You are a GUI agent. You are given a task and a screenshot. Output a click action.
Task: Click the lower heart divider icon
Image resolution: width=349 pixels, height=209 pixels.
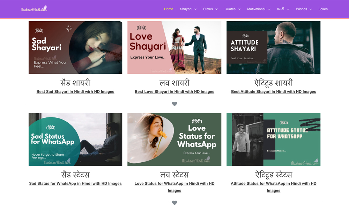[174, 203]
